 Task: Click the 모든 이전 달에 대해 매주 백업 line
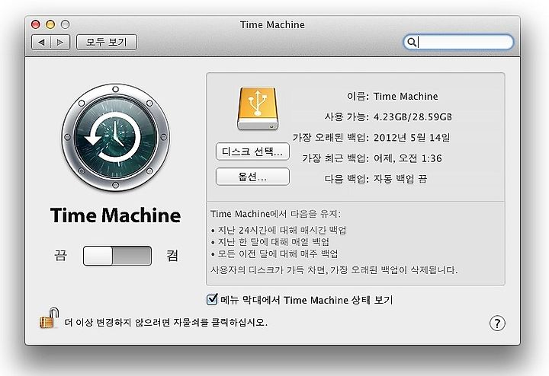tap(274, 253)
